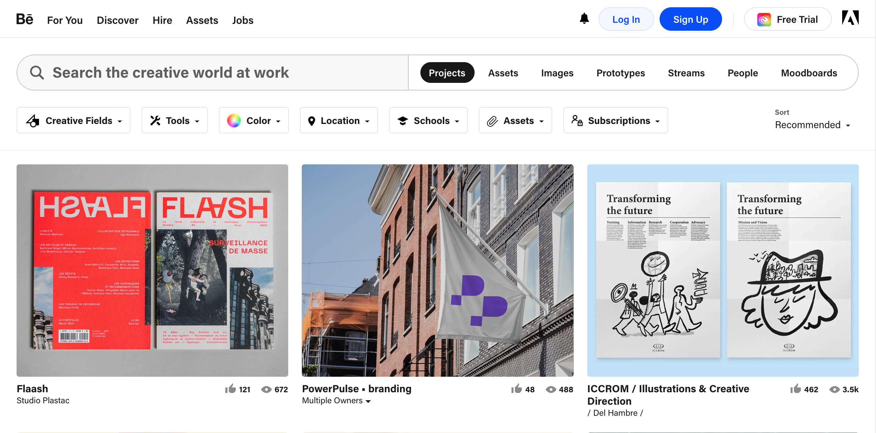Click the thumbs-up icon on Flaash
The width and height of the screenshot is (876, 433).
click(230, 389)
